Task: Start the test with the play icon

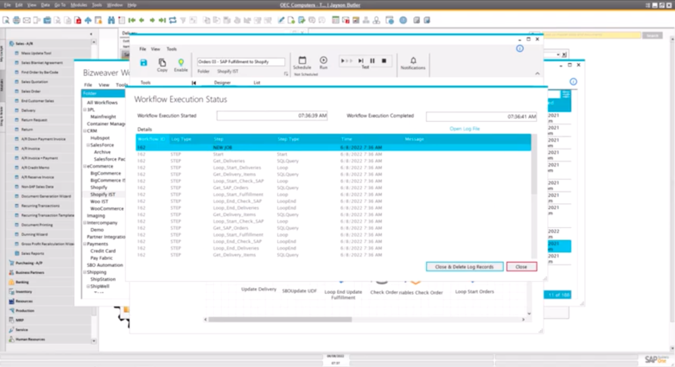Action: pos(343,61)
